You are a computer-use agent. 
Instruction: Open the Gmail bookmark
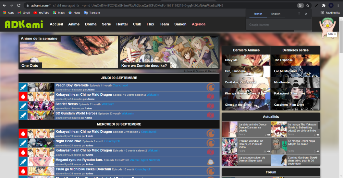pyautogui.click(x=24, y=13)
